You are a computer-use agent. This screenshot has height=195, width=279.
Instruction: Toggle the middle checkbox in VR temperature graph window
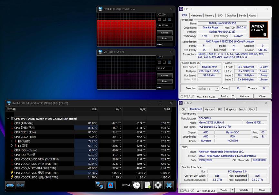[164, 62]
